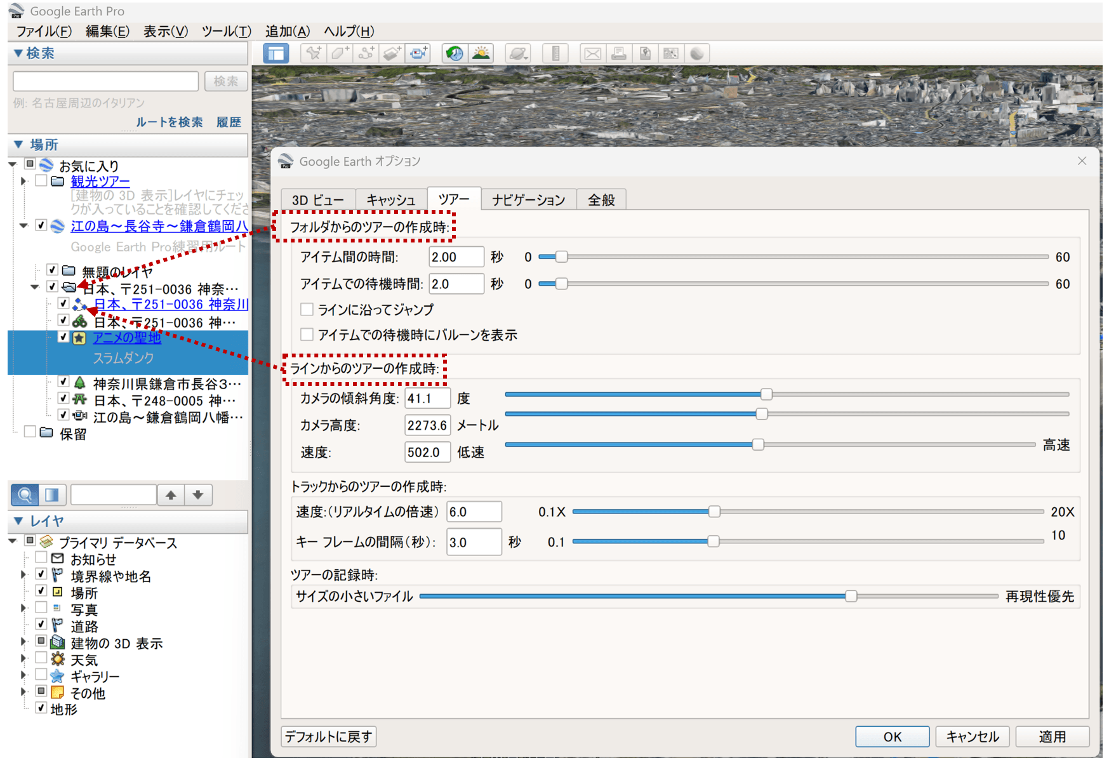Open the ruler measuring tool
Image resolution: width=1109 pixels, height=763 pixels.
555,54
